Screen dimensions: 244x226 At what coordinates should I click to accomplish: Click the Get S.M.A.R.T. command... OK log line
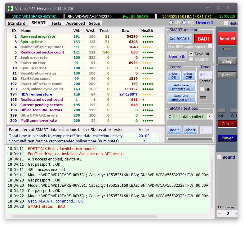coord(55,201)
